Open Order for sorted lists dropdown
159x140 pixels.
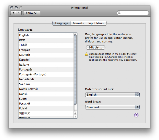(x=112, y=95)
